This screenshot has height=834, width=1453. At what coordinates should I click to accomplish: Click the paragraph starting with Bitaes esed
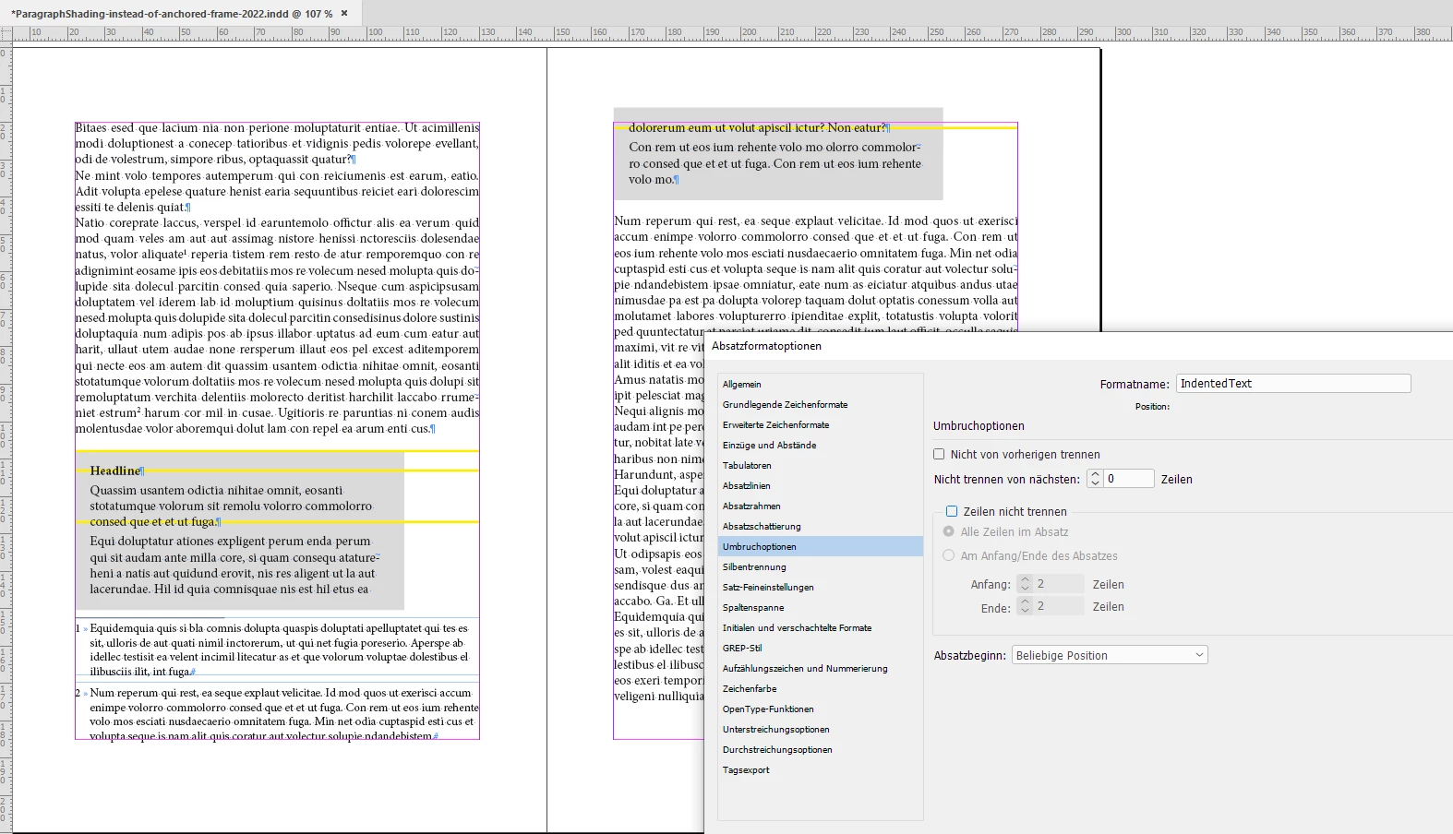277,143
